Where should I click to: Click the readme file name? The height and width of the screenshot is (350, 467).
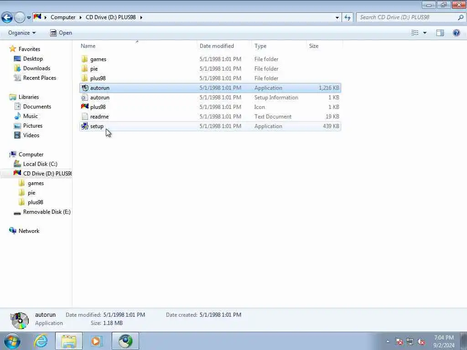[99, 117]
